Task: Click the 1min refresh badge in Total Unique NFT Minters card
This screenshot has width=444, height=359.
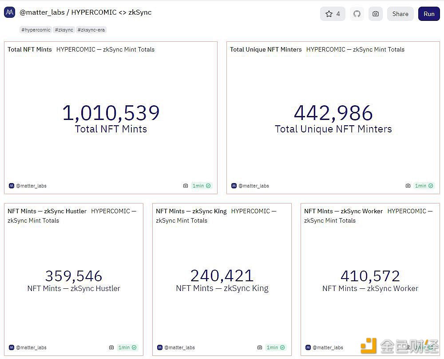Action: [x=424, y=186]
